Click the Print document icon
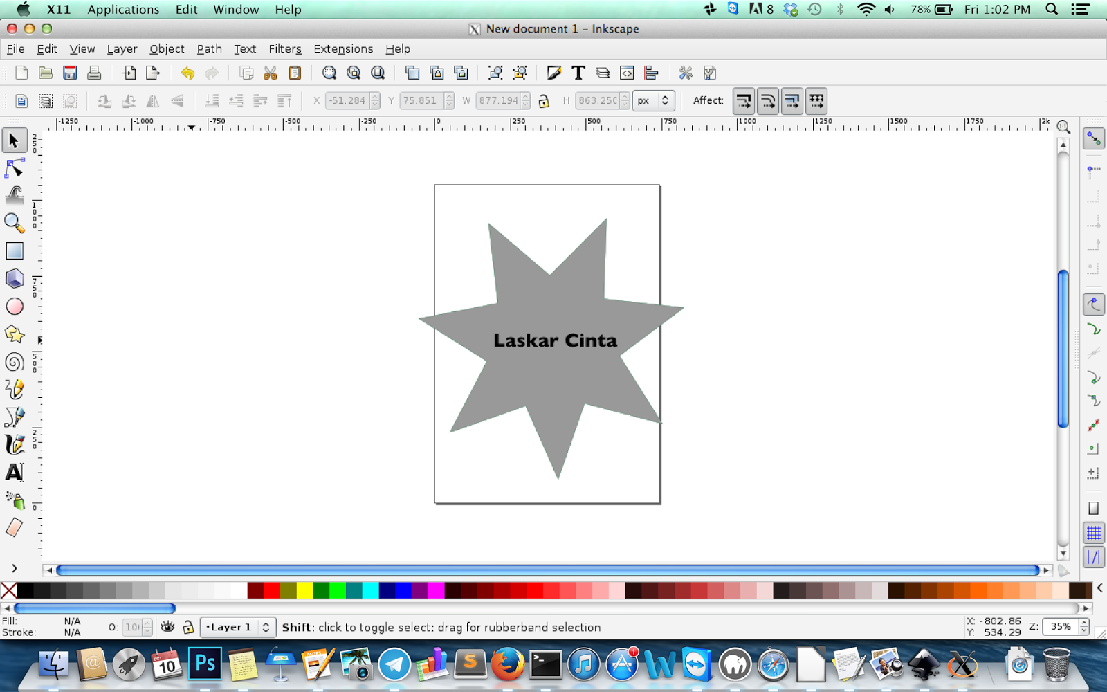The height and width of the screenshot is (692, 1107). point(94,73)
